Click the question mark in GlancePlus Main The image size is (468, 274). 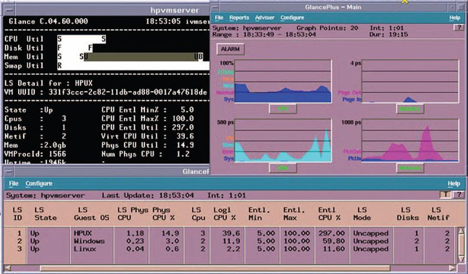(x=459, y=28)
